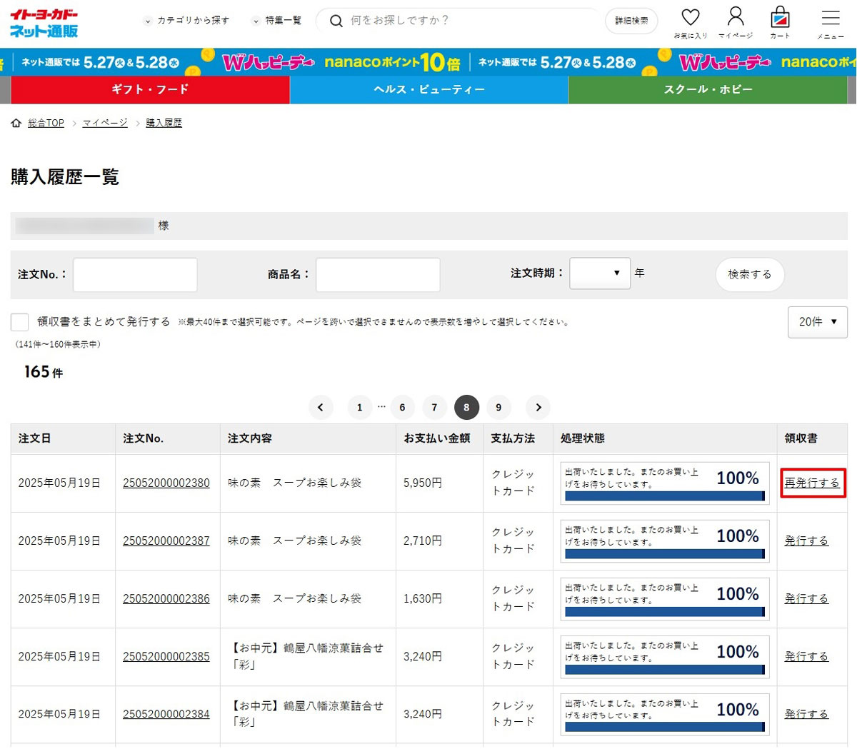Click 再発行する receipt link

click(x=812, y=483)
